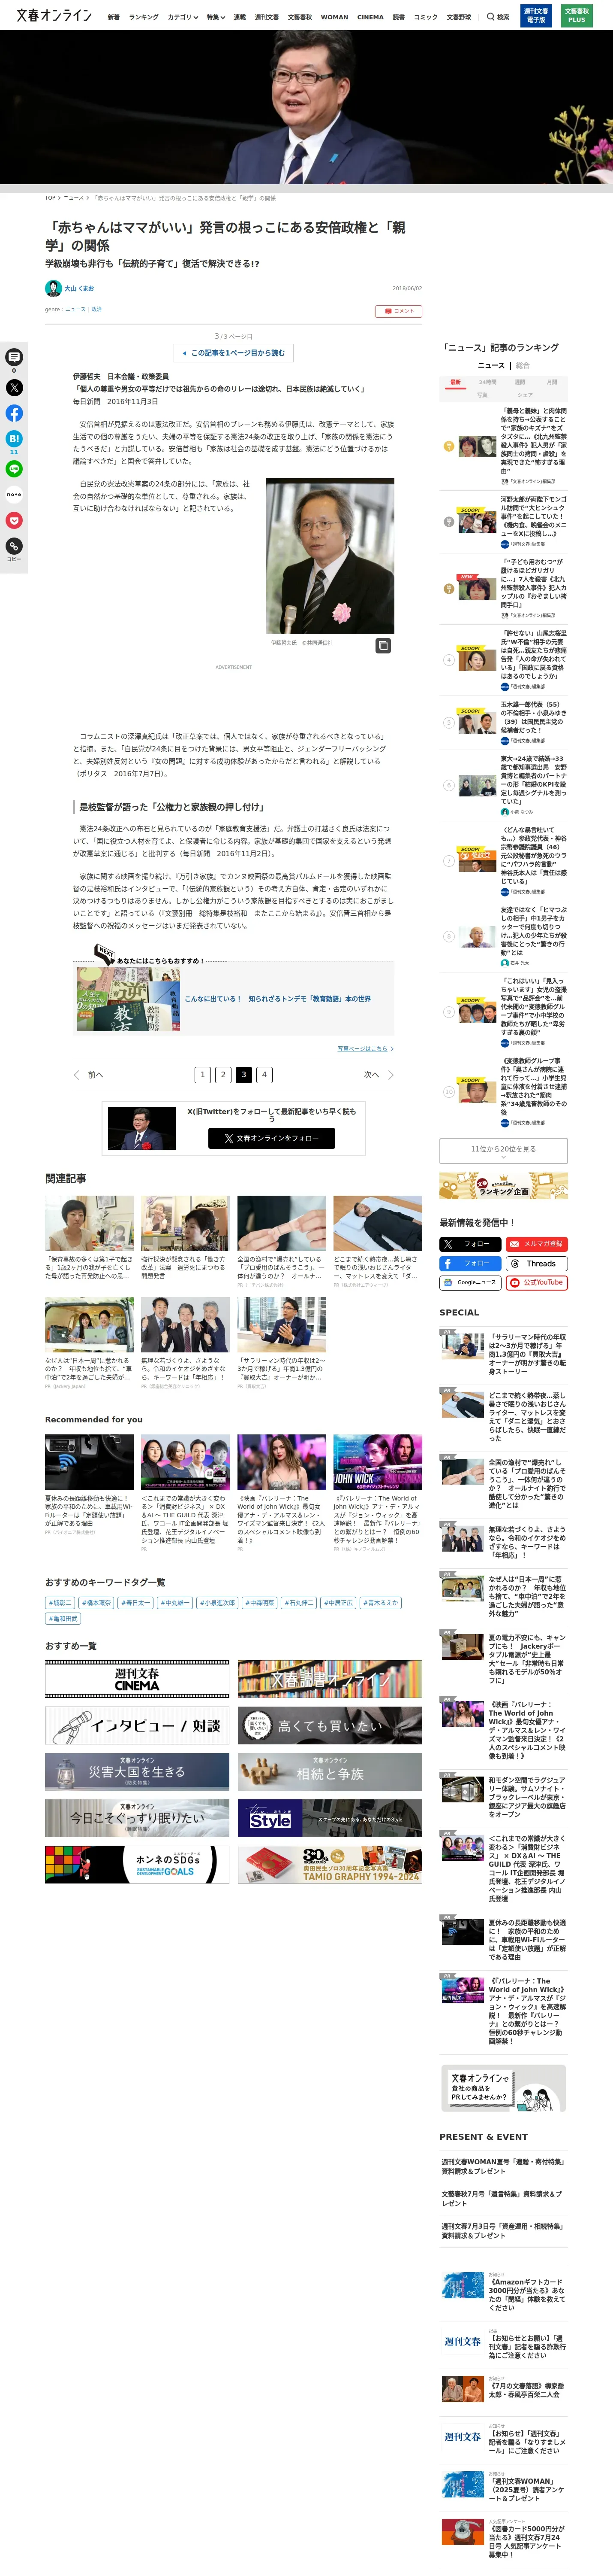Open the インタビュー／対談 banner
613x2576 pixels.
[137, 1725]
